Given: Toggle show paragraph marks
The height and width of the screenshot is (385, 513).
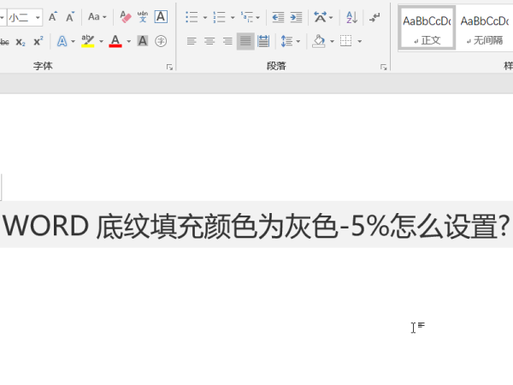Looking at the screenshot, I should pyautogui.click(x=374, y=17).
